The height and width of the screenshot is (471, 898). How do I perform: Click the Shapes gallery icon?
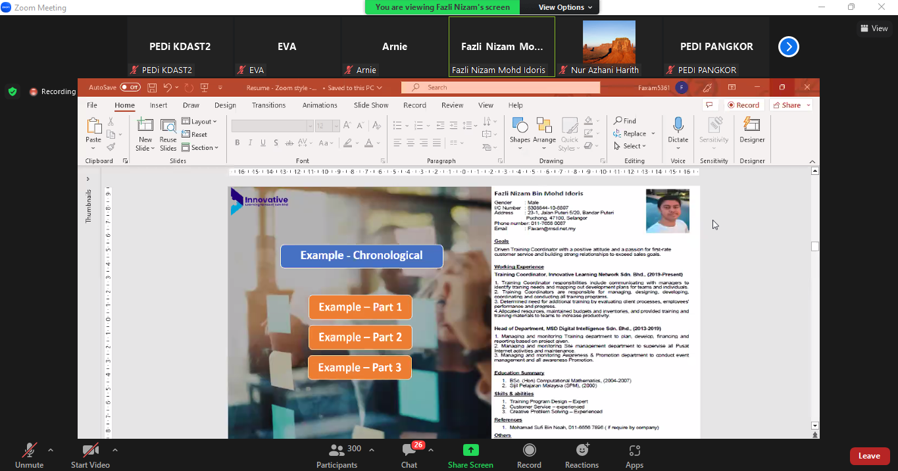pos(519,126)
